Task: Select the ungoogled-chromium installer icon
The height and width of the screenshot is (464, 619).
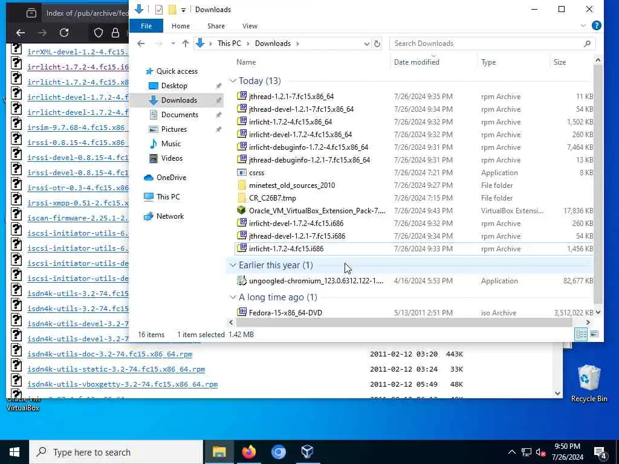Action: pyautogui.click(x=242, y=280)
